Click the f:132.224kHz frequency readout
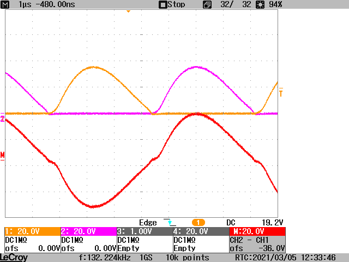 105,258
